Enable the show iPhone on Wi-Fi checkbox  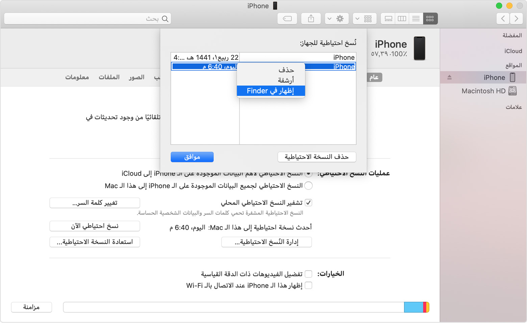[308, 286]
